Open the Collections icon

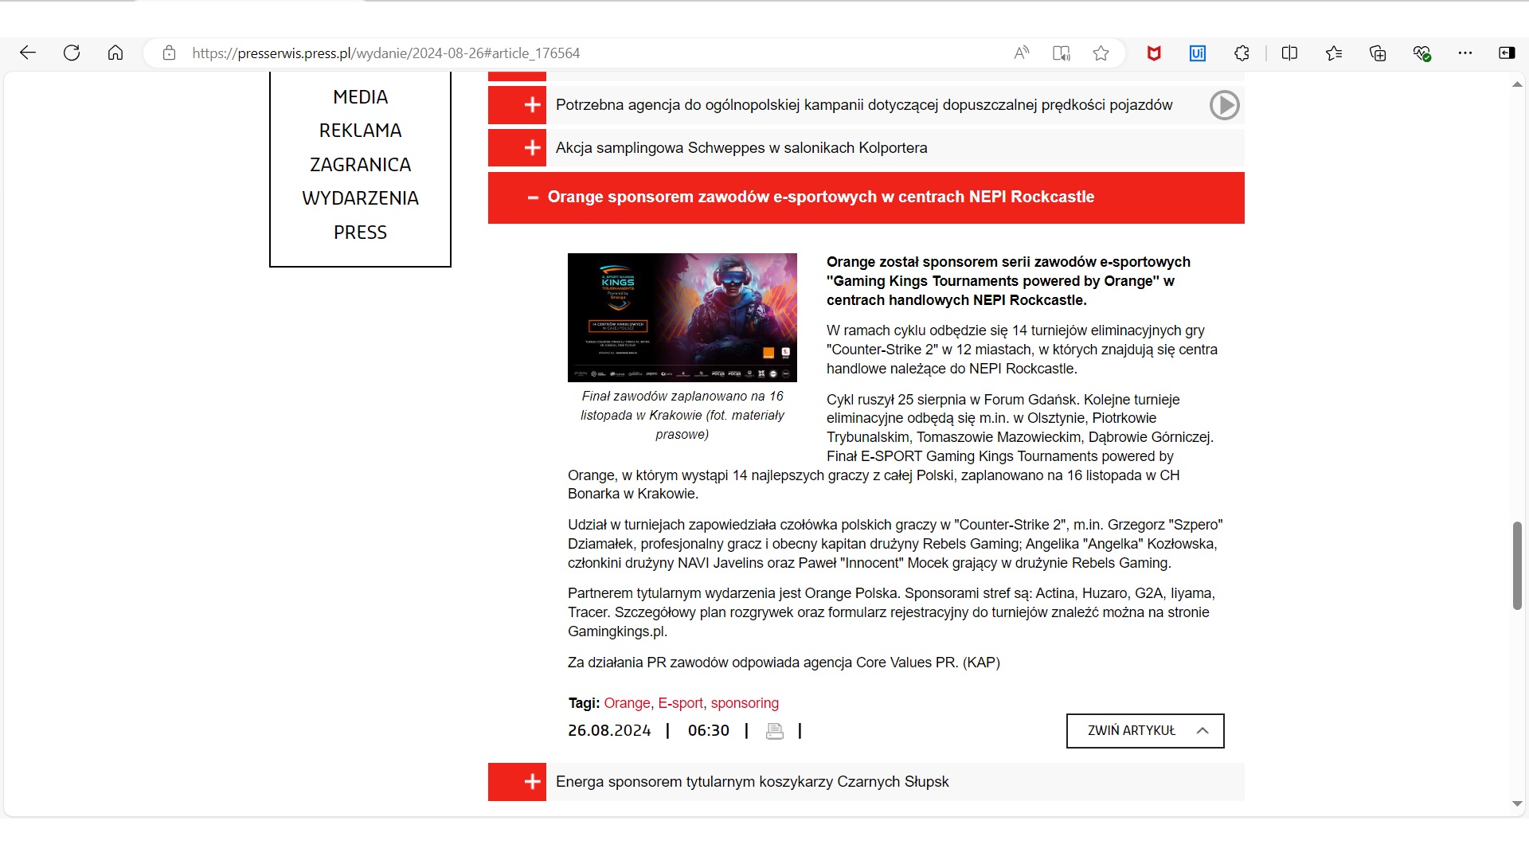point(1378,53)
